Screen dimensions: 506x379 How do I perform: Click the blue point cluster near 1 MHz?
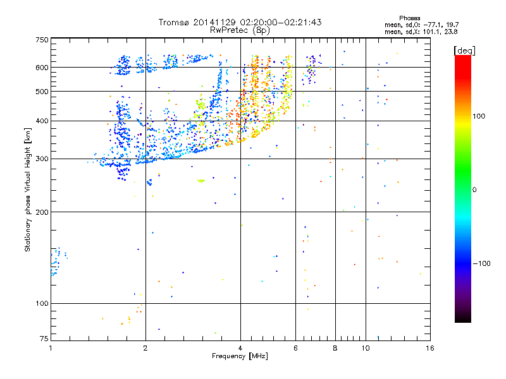click(x=57, y=260)
